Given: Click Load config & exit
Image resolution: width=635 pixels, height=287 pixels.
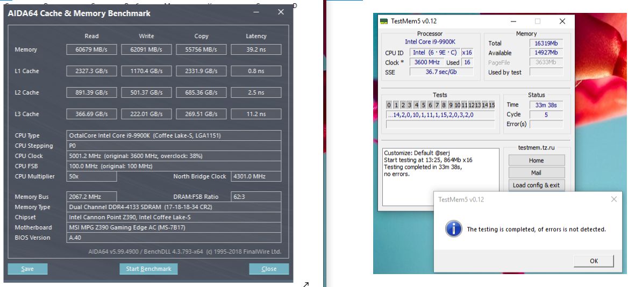Looking at the screenshot, I should (x=536, y=185).
